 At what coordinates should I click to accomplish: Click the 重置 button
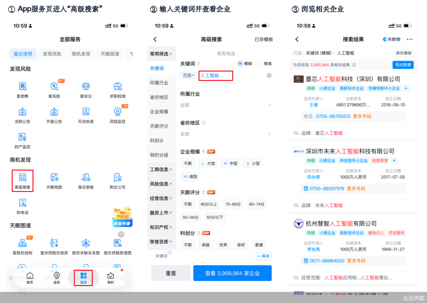(171, 273)
